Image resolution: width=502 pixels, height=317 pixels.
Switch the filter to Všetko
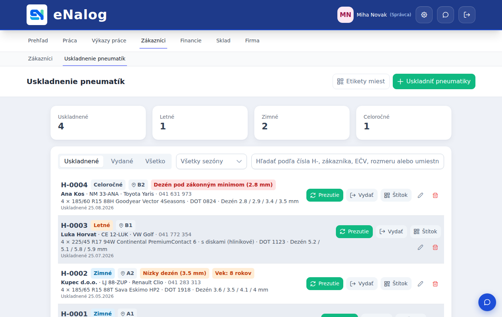pos(155,161)
